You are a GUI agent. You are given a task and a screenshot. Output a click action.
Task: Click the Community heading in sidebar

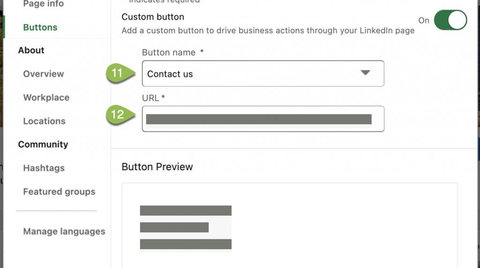43,145
